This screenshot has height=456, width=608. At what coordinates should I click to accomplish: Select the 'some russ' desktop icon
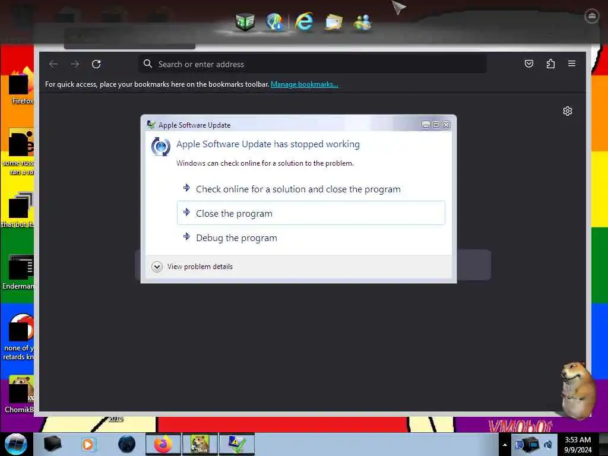(18, 152)
